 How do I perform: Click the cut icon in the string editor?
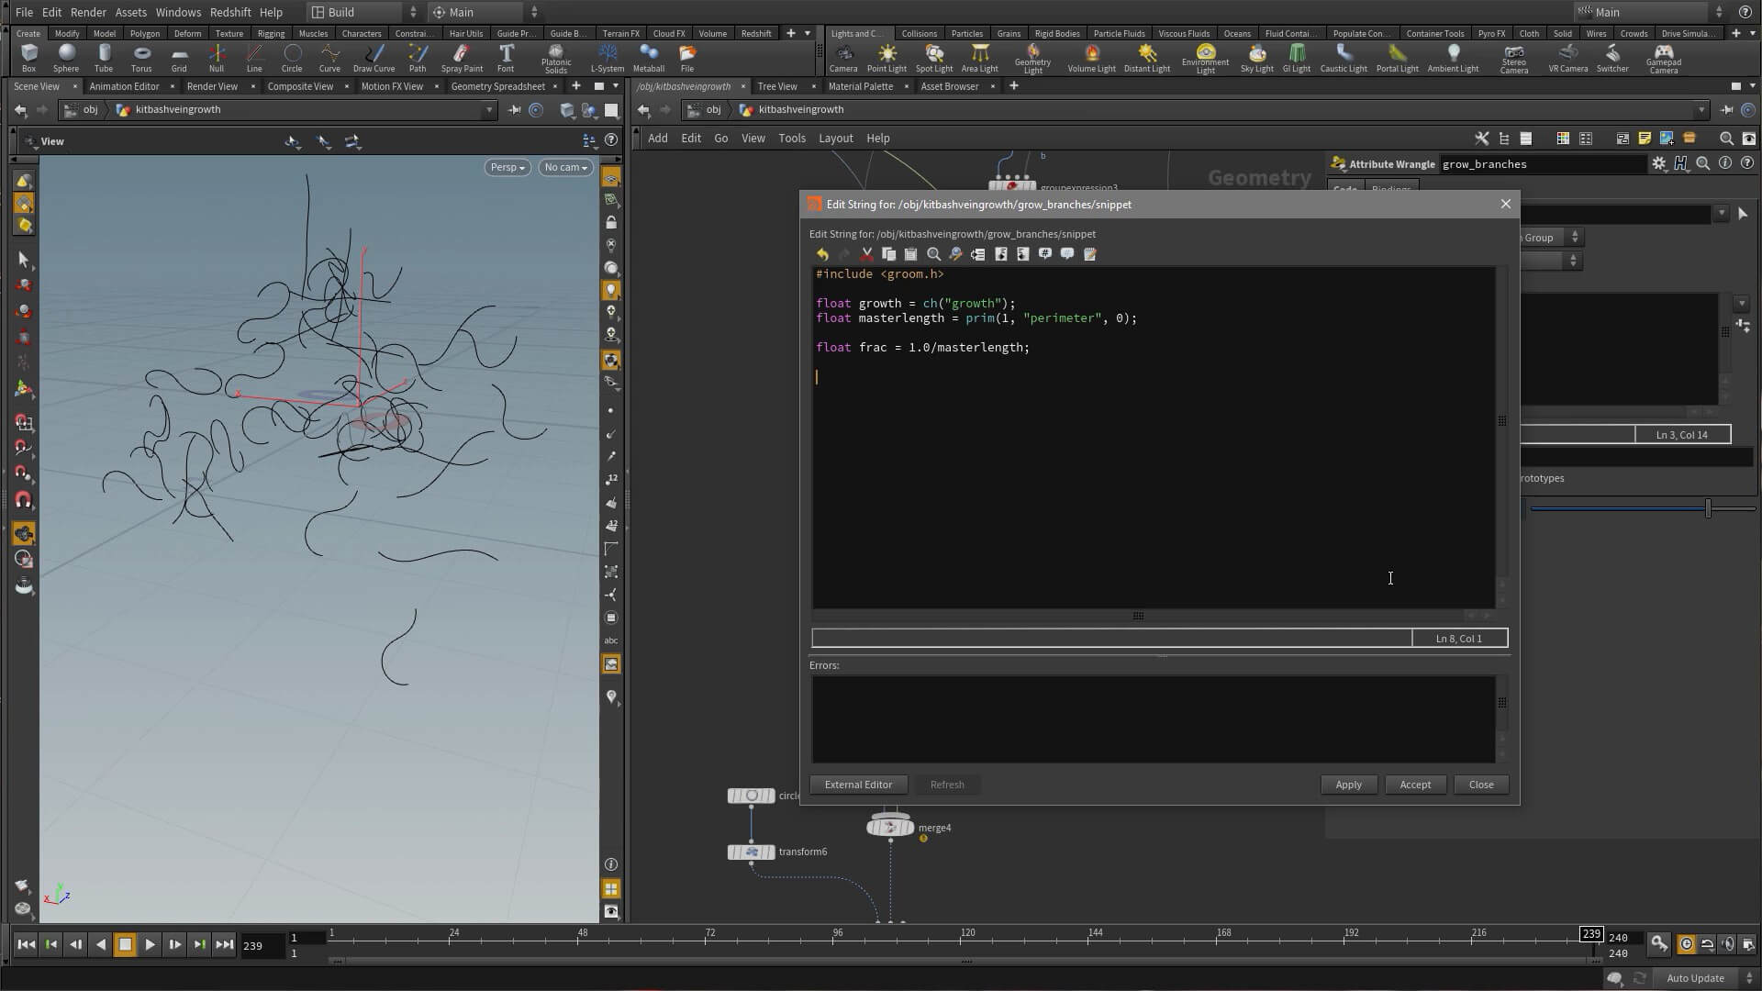click(866, 254)
